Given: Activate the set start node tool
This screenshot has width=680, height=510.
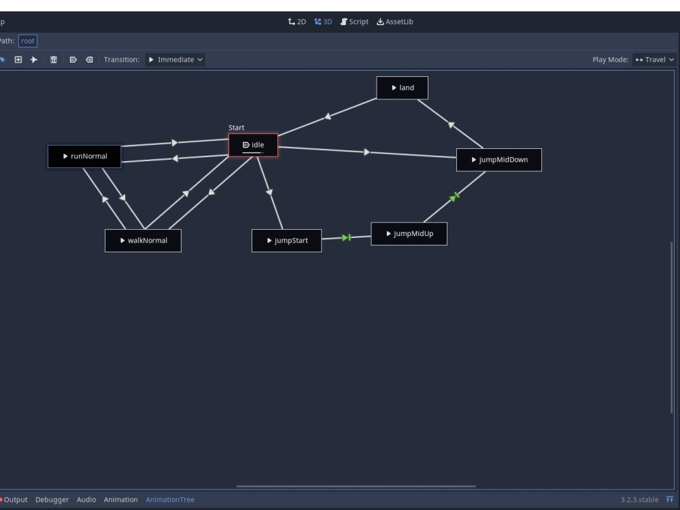Looking at the screenshot, I should pos(73,59).
